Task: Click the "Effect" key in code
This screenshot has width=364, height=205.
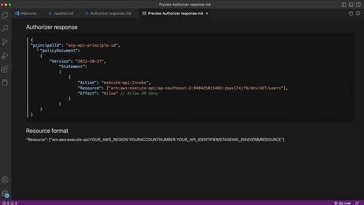Action: (x=87, y=93)
